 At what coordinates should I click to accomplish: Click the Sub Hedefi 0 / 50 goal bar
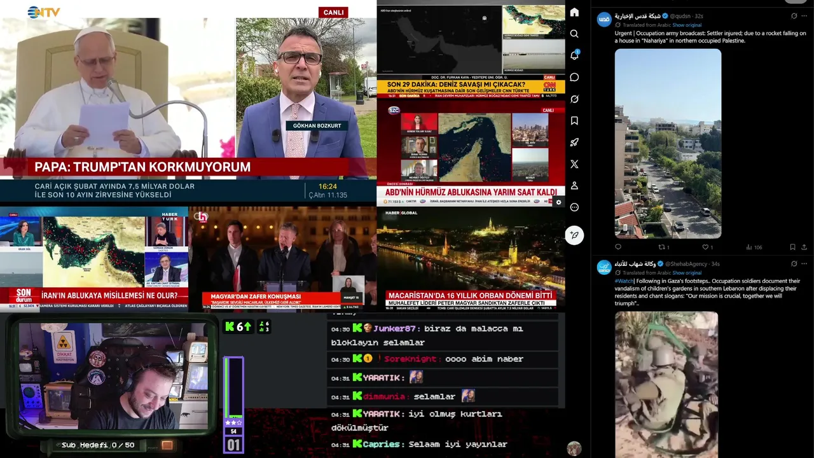click(x=98, y=445)
